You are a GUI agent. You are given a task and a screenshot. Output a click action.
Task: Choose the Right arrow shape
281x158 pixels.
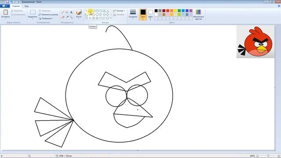coord(101,14)
